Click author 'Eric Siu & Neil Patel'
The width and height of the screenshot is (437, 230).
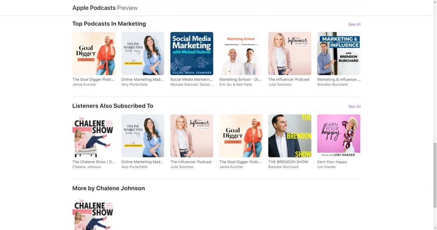236,84
